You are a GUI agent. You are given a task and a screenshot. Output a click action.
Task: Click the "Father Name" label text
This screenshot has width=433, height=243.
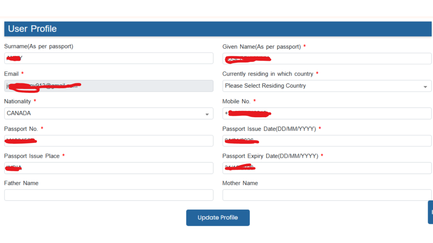pyautogui.click(x=21, y=183)
